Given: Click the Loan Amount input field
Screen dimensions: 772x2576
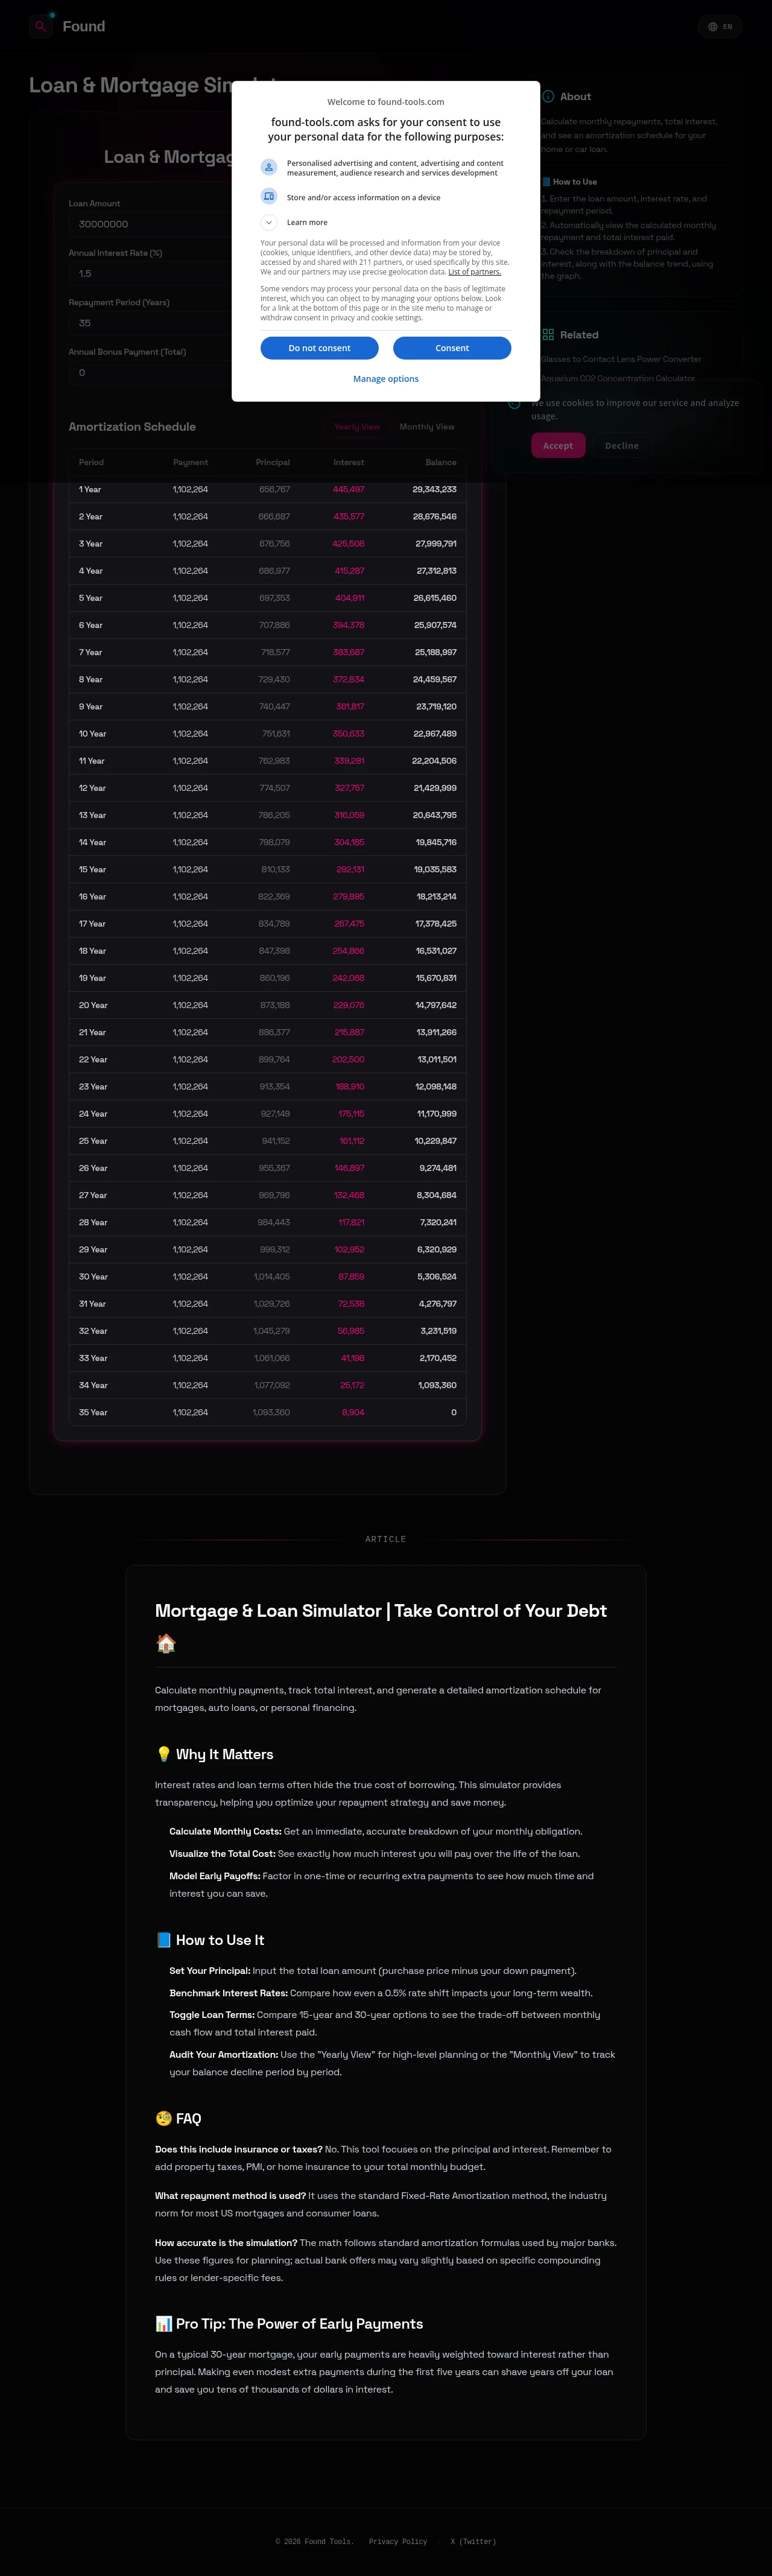Looking at the screenshot, I should (150, 224).
